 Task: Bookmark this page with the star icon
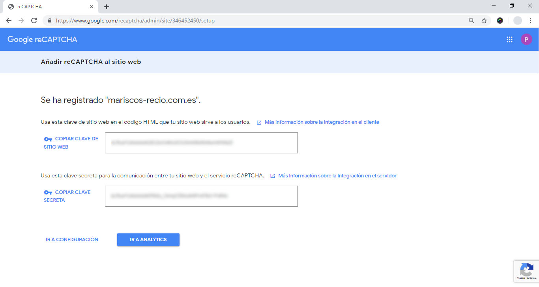[484, 20]
